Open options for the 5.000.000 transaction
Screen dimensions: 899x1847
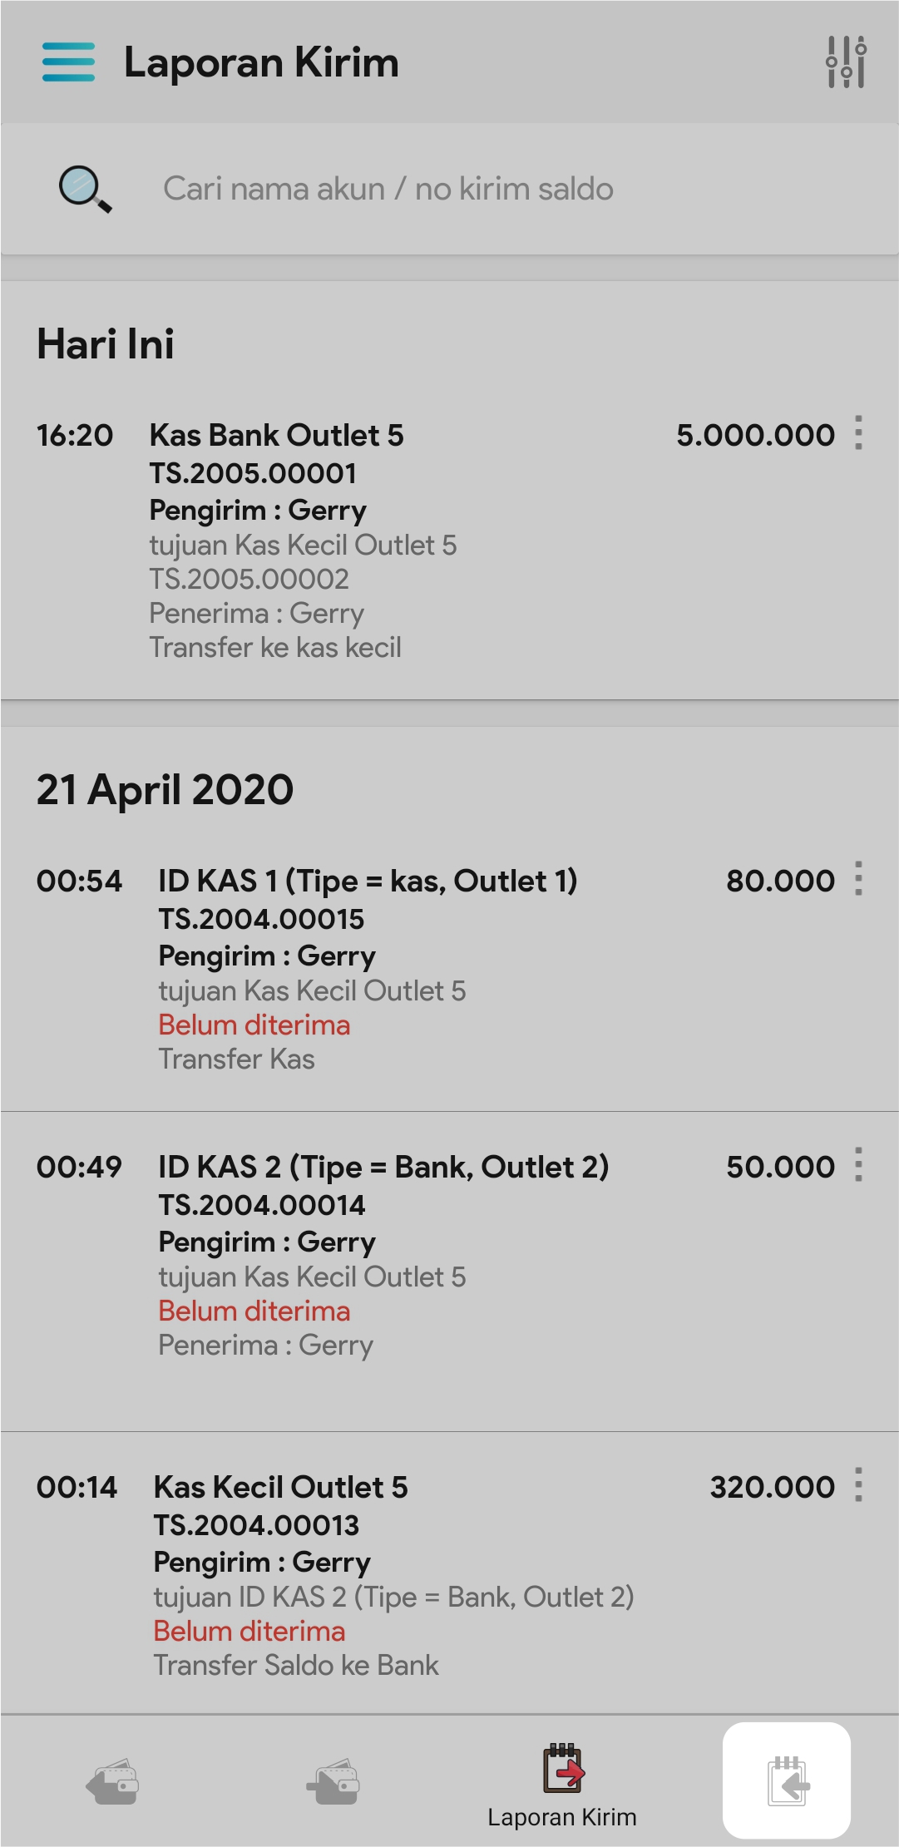(x=858, y=434)
